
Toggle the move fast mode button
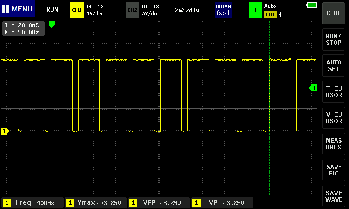pos(223,10)
